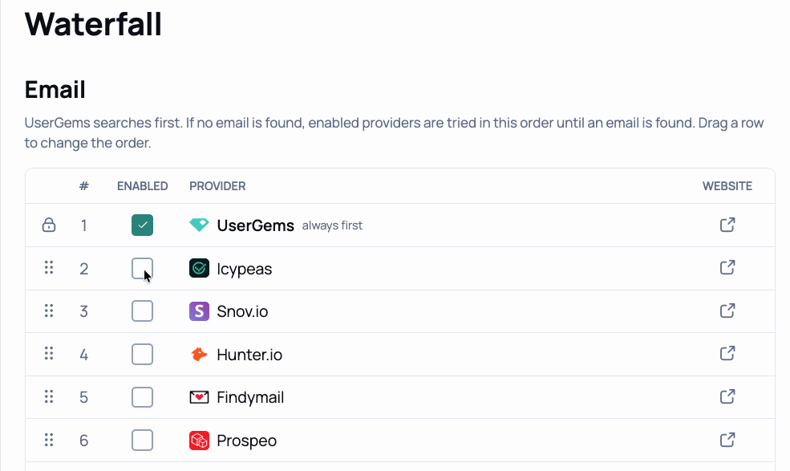Enable the Hunter.io provider checkbox
The image size is (790, 471).
(x=142, y=355)
